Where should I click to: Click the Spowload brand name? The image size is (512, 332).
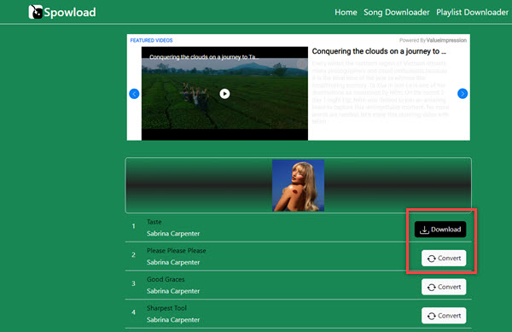pyautogui.click(x=70, y=13)
